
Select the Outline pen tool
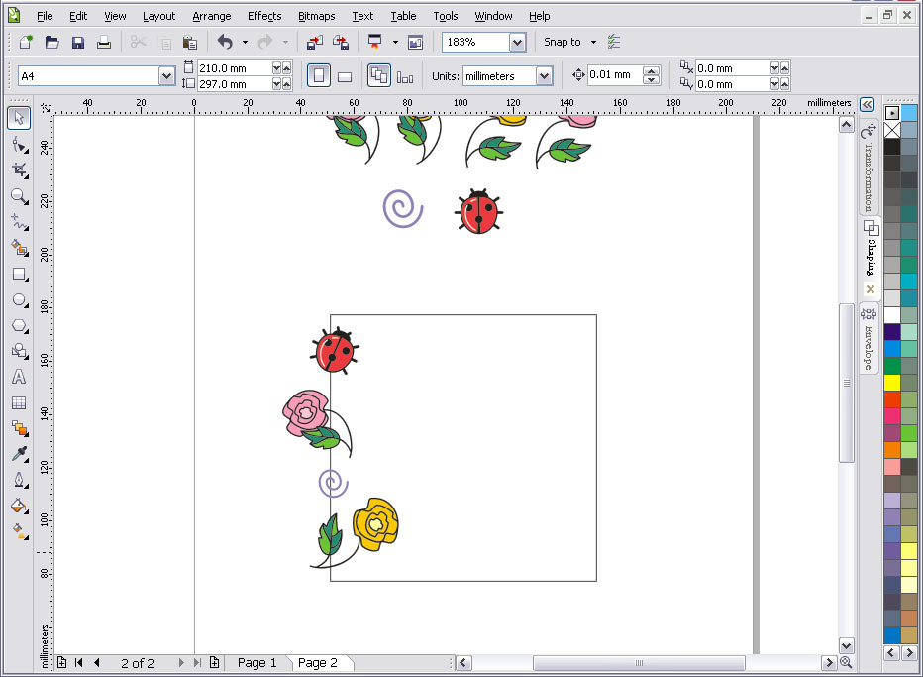(x=19, y=480)
